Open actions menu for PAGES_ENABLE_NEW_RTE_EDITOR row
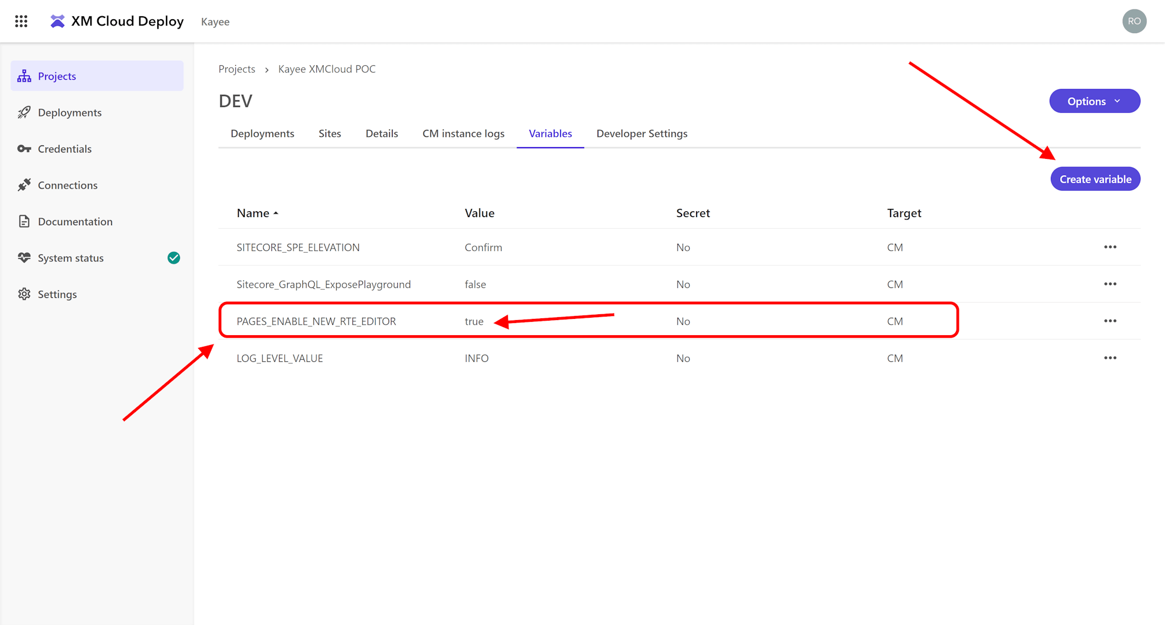The height and width of the screenshot is (625, 1165). click(1110, 321)
